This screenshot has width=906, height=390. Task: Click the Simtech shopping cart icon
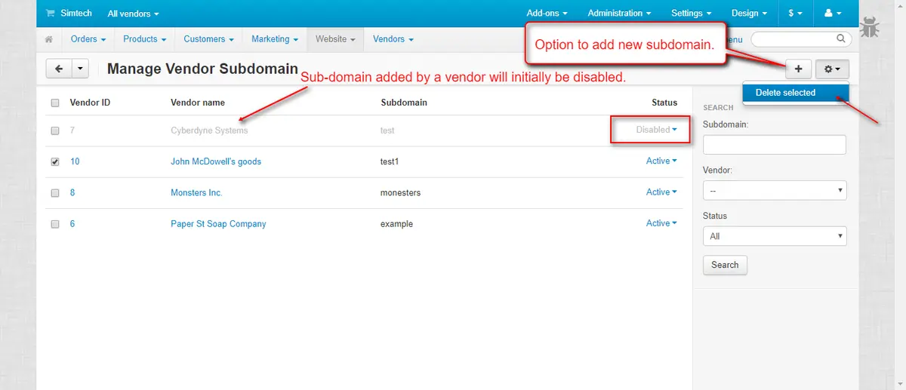51,13
